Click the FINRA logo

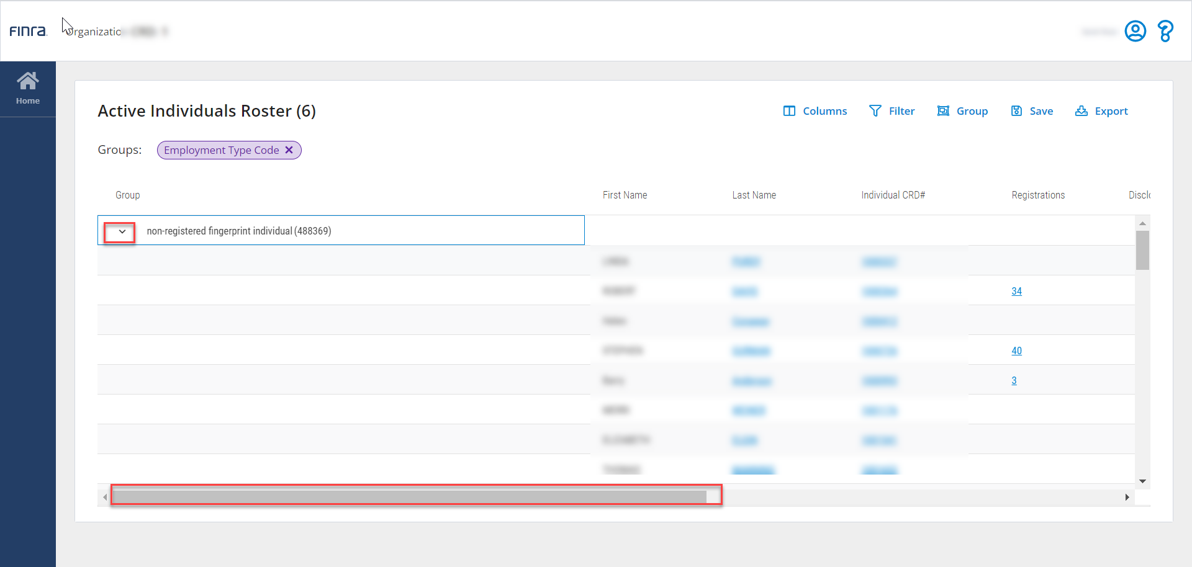click(x=28, y=31)
